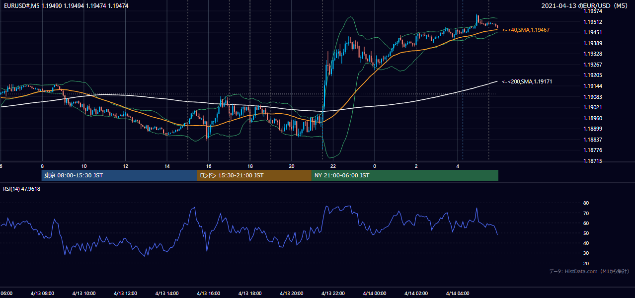The image size is (635, 298).
Task: Click RSI scale level 20
Action: pyautogui.click(x=586, y=263)
